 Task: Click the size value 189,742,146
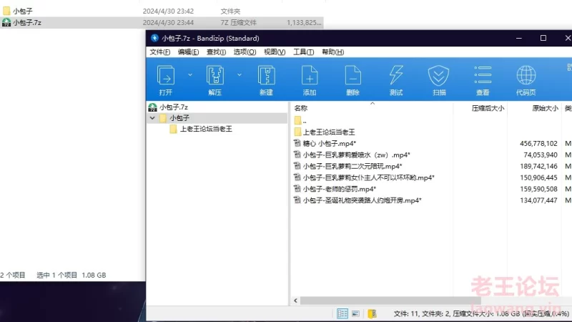coord(538,166)
